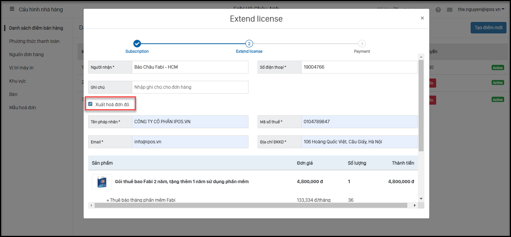Viewport: 511px width, 237px height.
Task: Click the help question mark icon
Action: (x=438, y=9)
